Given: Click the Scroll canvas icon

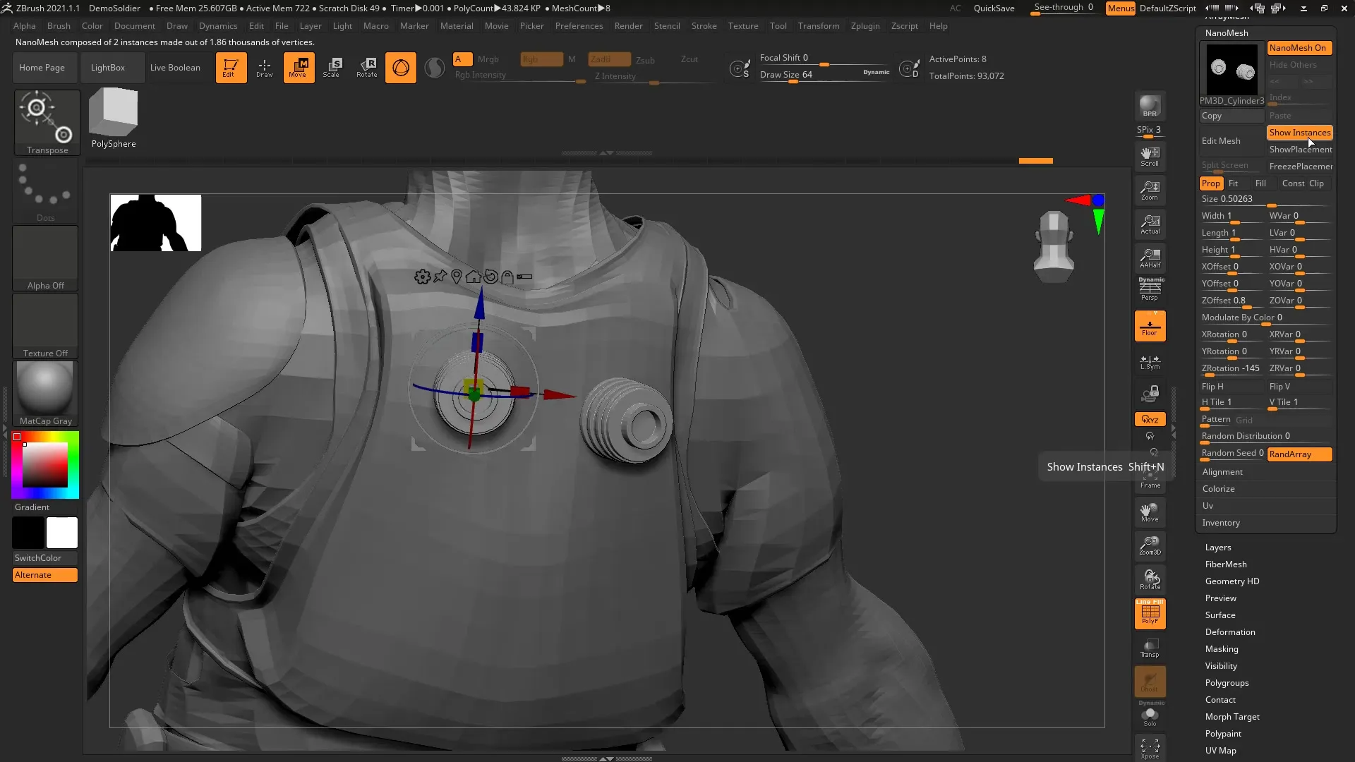Looking at the screenshot, I should coord(1150,157).
